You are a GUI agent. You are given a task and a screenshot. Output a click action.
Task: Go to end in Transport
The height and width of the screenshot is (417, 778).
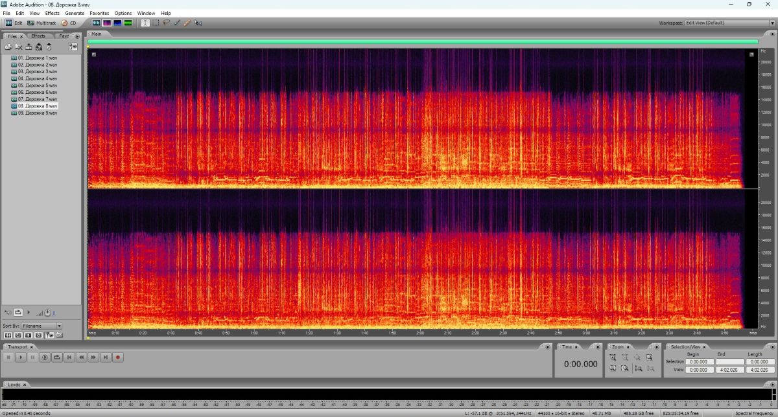[106, 357]
